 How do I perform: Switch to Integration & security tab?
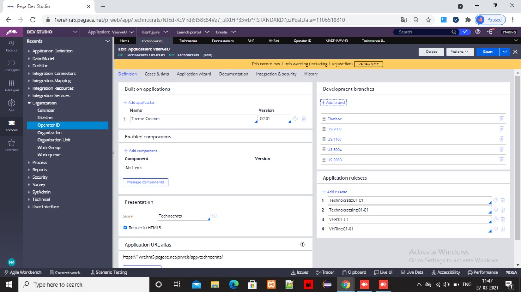click(276, 74)
